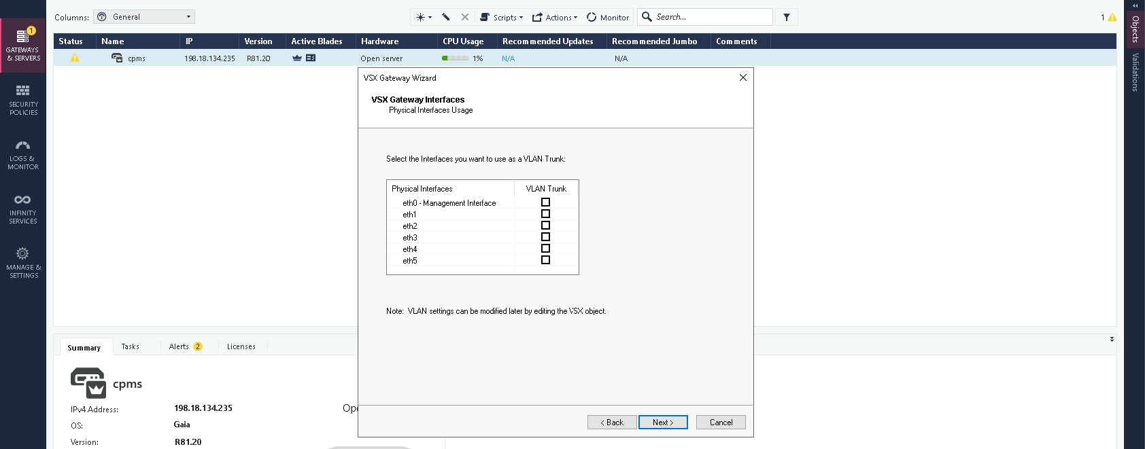This screenshot has height=449, width=1145.
Task: Expand the Scripts dropdown menu
Action: pyautogui.click(x=502, y=17)
